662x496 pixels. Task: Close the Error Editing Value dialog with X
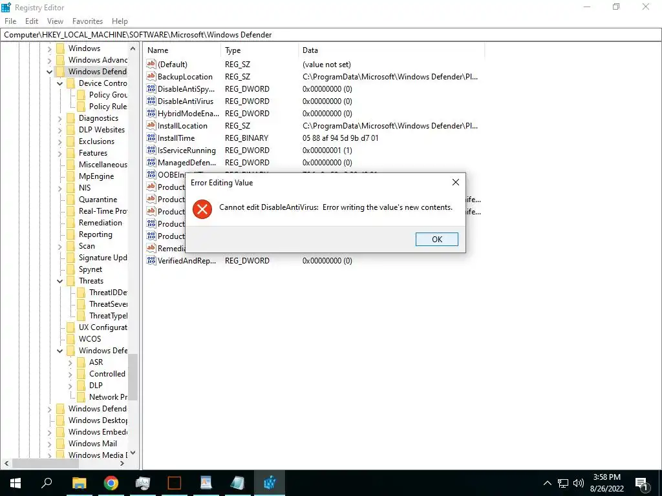click(456, 182)
